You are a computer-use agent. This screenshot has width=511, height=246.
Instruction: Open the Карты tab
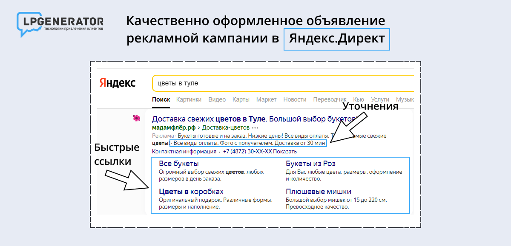pos(241,99)
